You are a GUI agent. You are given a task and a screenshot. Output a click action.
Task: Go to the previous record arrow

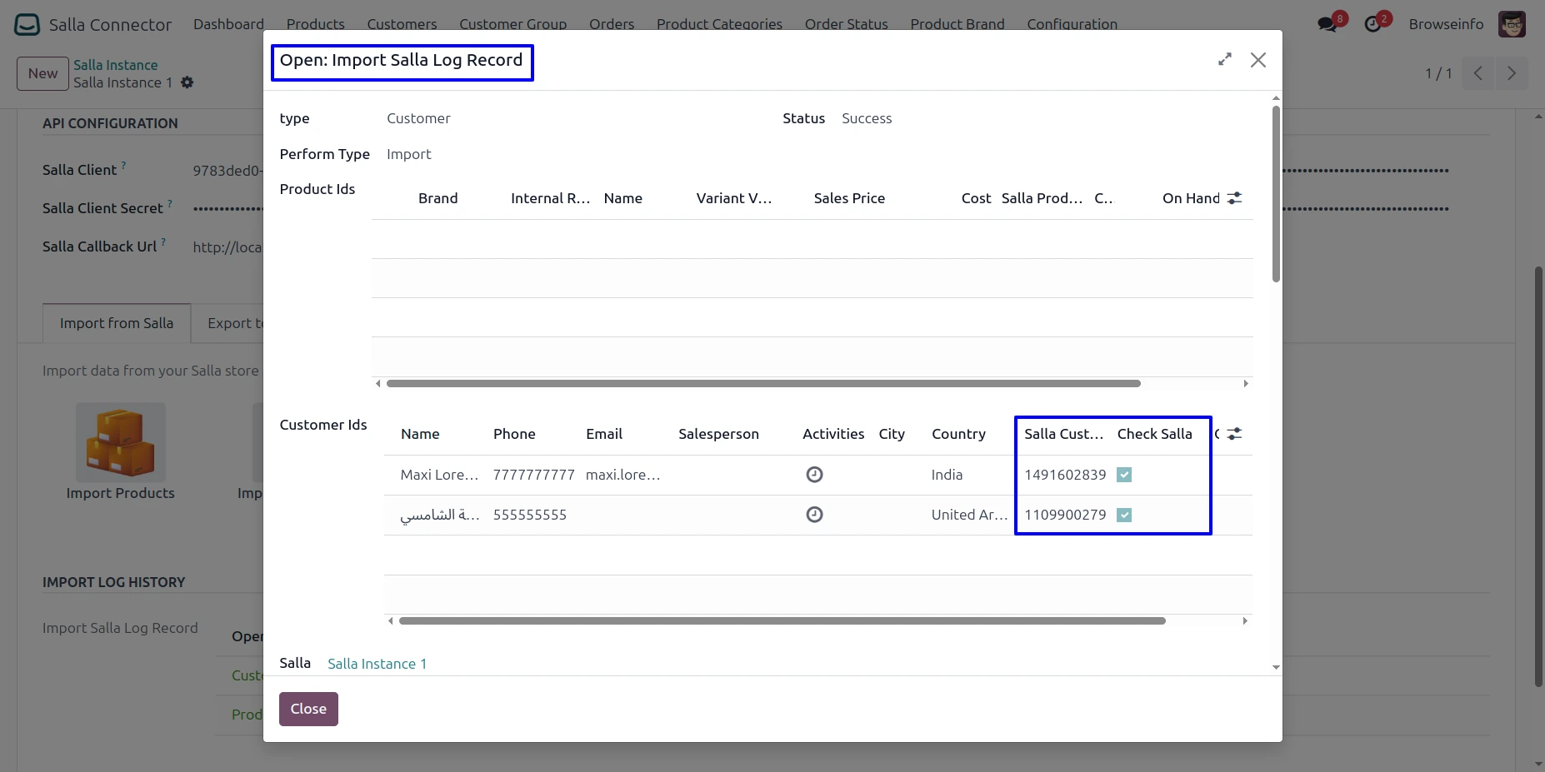coord(1477,73)
